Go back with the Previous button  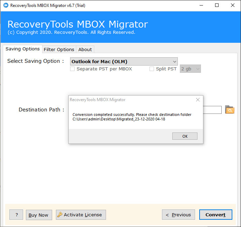pyautogui.click(x=179, y=215)
